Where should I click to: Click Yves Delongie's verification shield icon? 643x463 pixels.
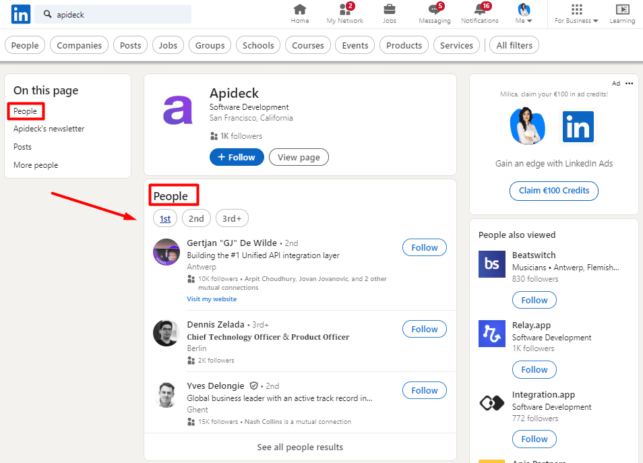[254, 386]
